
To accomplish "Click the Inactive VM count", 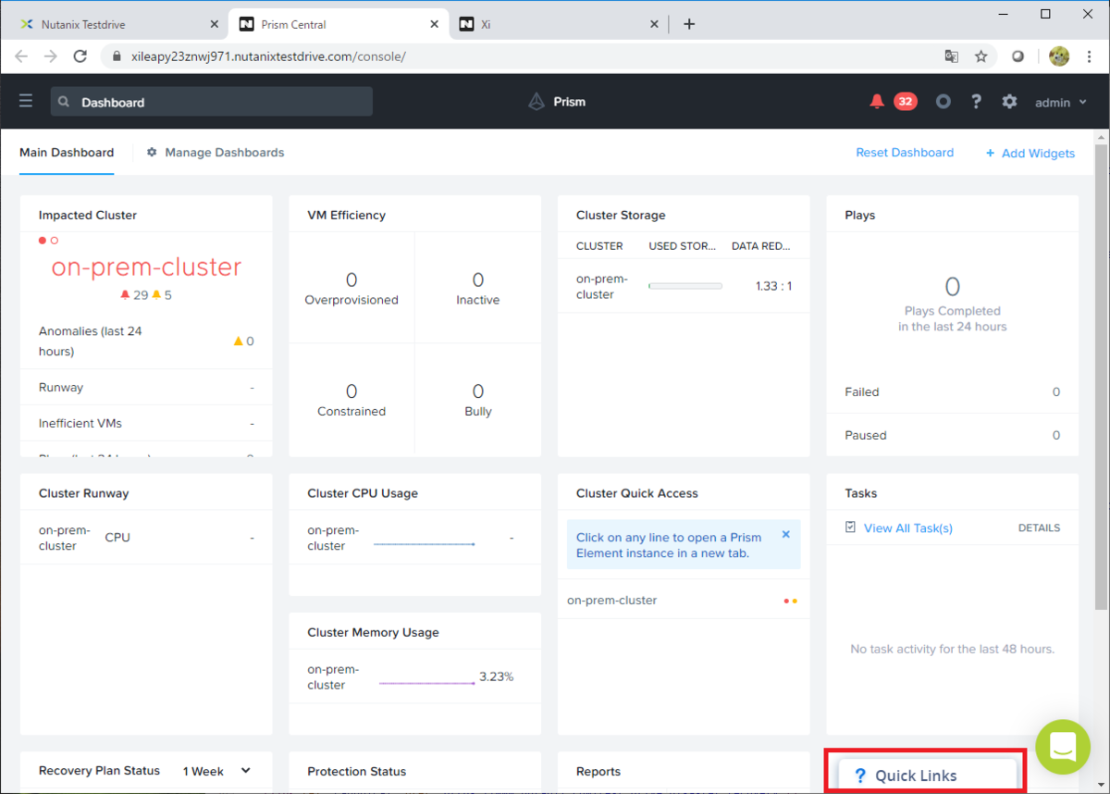I will 478,279.
